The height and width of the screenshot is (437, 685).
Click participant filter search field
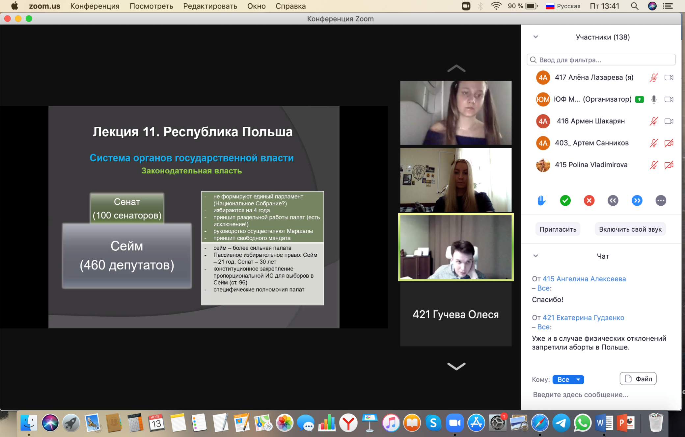(x=601, y=60)
